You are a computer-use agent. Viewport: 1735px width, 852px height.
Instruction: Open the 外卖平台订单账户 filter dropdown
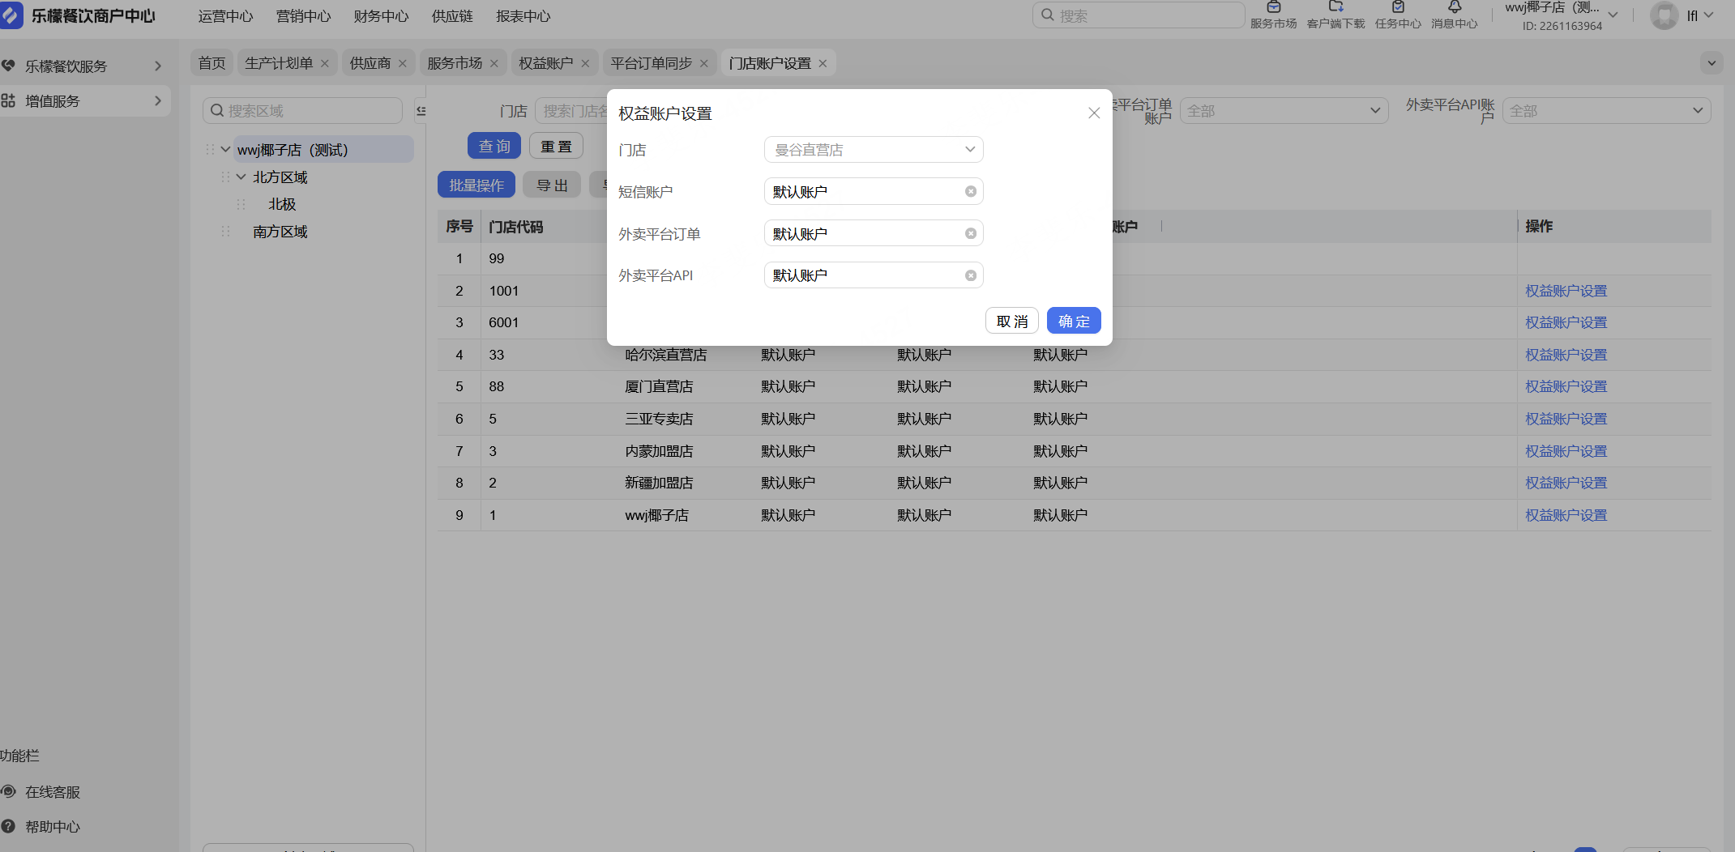coord(1284,111)
